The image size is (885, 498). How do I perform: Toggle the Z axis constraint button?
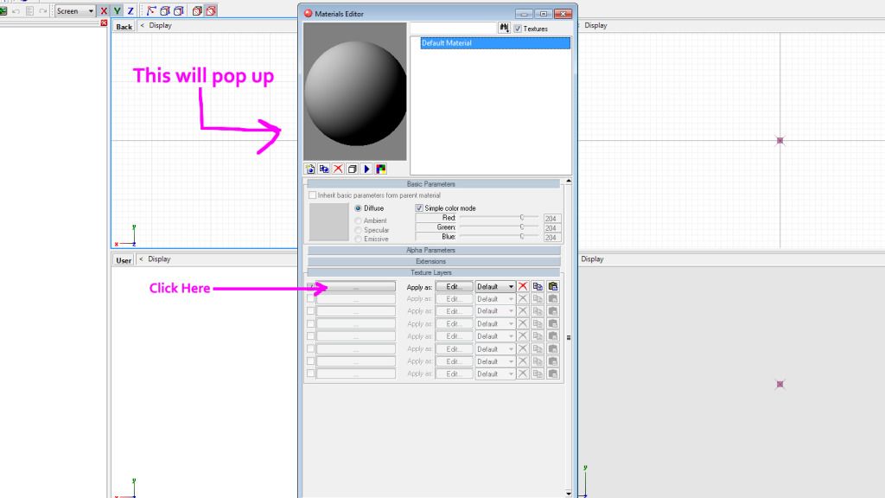point(131,10)
